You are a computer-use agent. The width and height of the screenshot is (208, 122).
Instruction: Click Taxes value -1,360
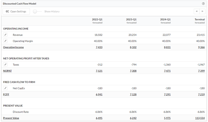pyautogui.click(x=167, y=65)
